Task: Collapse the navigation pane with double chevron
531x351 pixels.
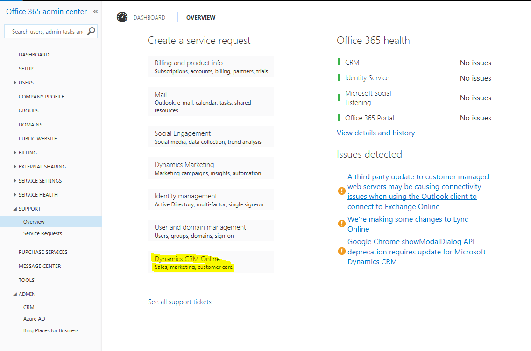Action: pos(96,12)
